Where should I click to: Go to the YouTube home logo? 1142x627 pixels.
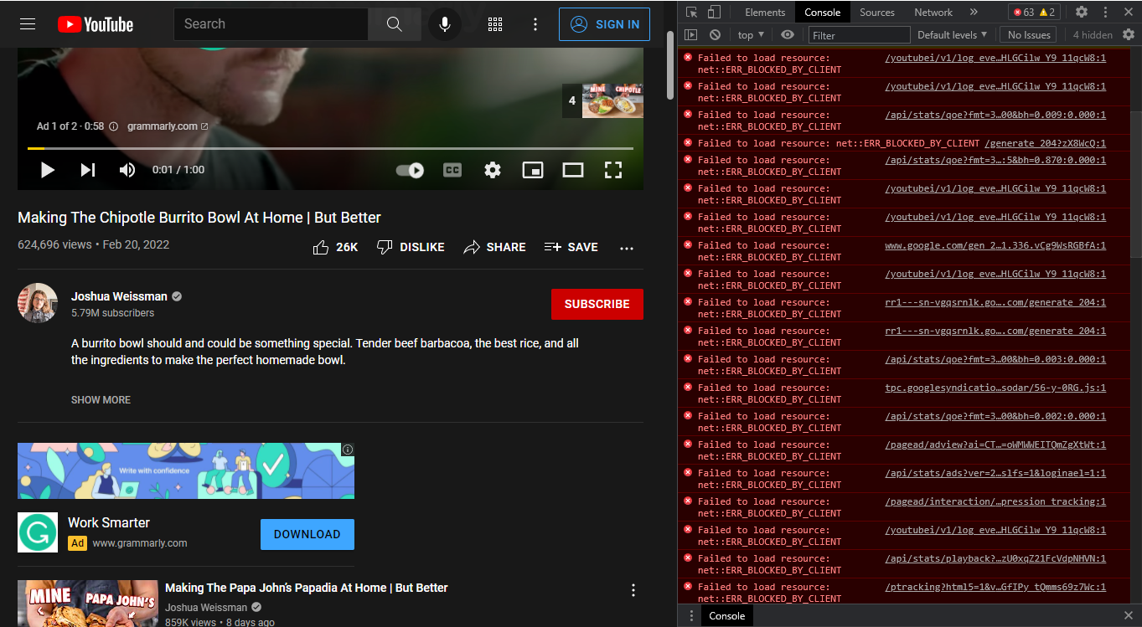(x=96, y=24)
